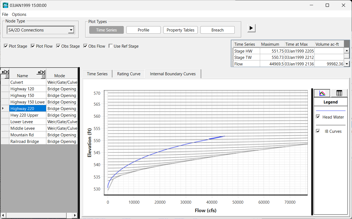Toggle Head Water visibility in legend

[318, 117]
